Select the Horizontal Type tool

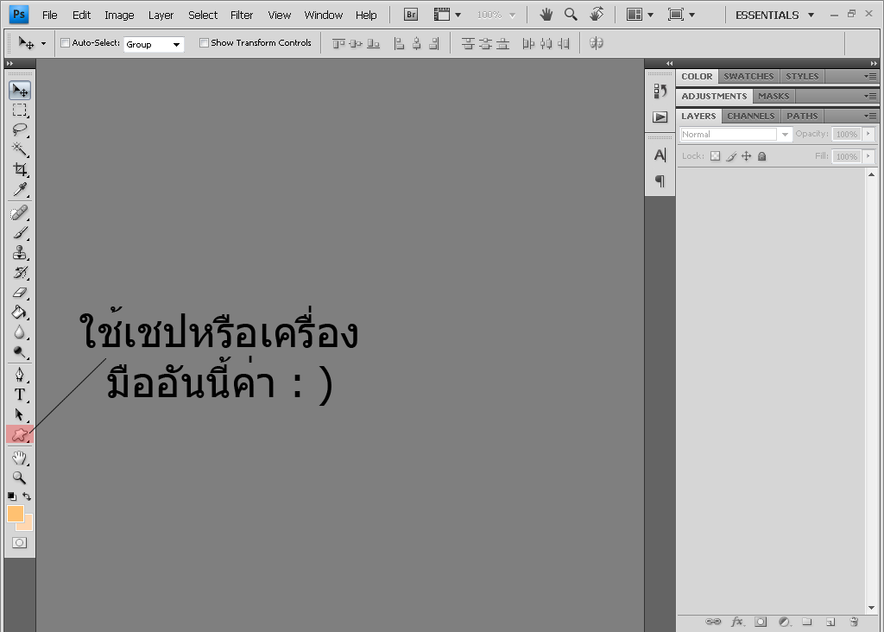20,395
